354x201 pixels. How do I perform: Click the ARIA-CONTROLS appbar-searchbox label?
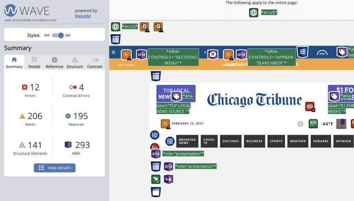271,57
